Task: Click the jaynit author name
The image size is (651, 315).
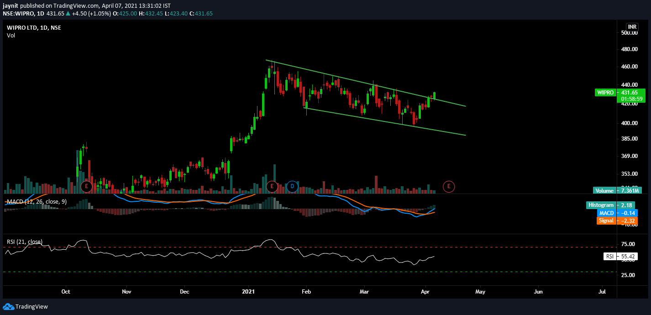Action: [x=10, y=5]
